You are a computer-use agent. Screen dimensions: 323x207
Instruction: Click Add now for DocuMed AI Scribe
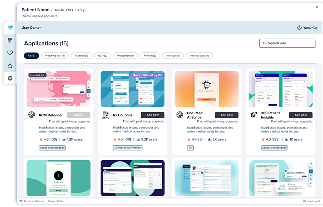click(x=226, y=115)
